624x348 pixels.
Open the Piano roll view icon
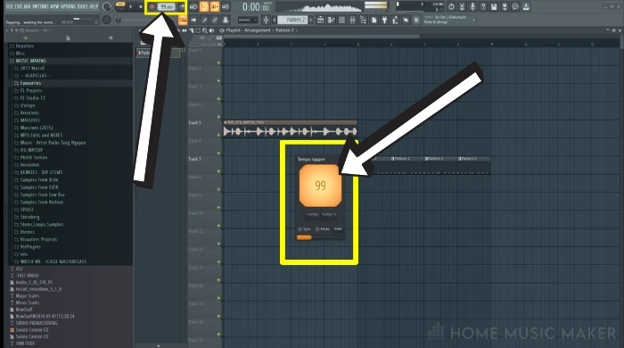(x=331, y=20)
